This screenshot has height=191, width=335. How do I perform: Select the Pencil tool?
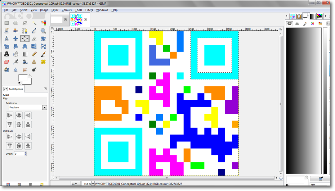pyautogui.click(x=34, y=54)
